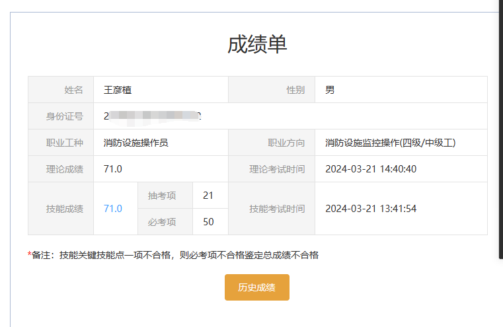
Task: Click the skill exam time 13:41:54
Action: click(x=371, y=209)
